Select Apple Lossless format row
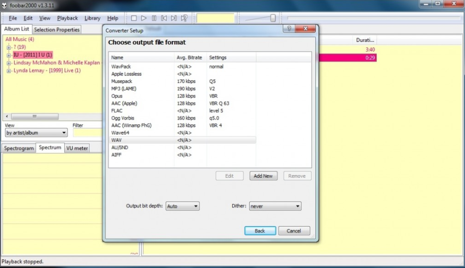 (x=182, y=74)
